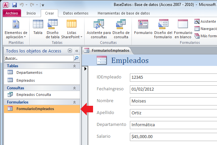Screen dimensions: 217x145
Task: Launch Asistente para consultas
Action: [x=99, y=29]
